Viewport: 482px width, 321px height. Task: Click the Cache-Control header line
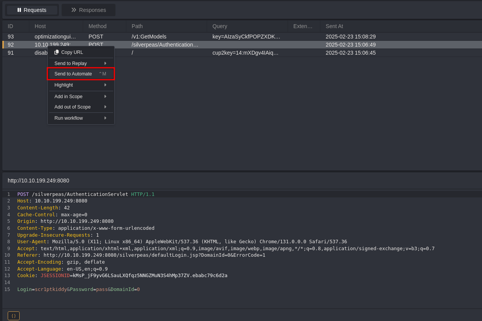tap(52, 214)
